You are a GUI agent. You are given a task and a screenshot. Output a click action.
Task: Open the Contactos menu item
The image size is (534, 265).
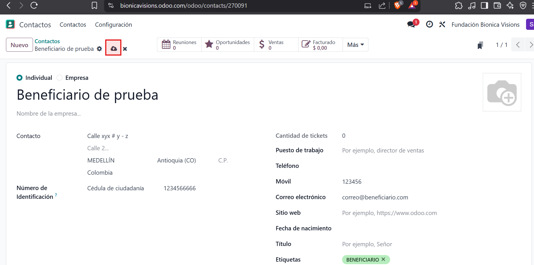[73, 25]
